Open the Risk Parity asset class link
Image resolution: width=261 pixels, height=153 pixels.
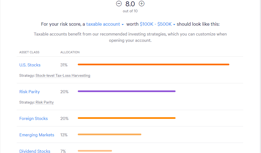(30, 92)
